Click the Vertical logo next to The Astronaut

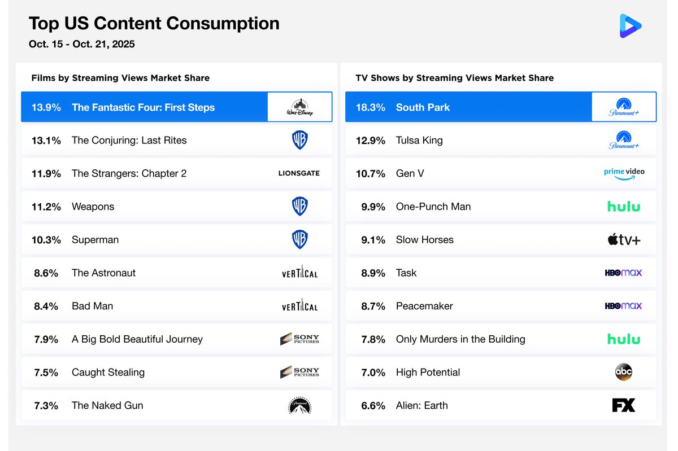tap(299, 273)
